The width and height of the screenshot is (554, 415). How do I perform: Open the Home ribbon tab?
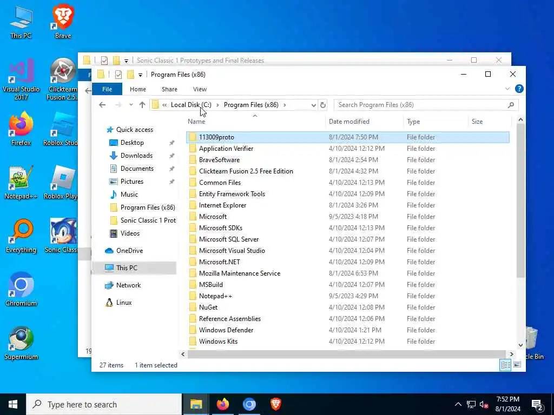pos(138,89)
